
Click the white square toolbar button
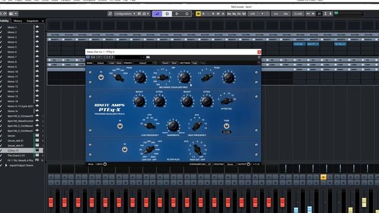(167, 14)
